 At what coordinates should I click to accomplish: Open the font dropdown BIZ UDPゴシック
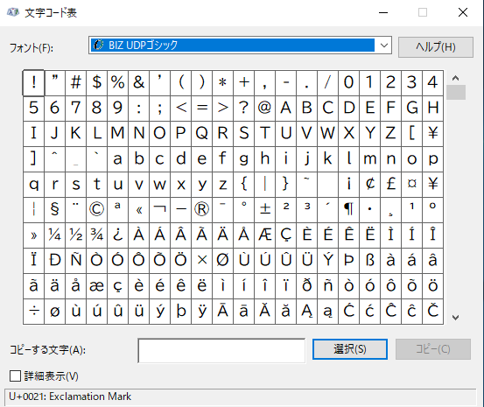click(240, 46)
